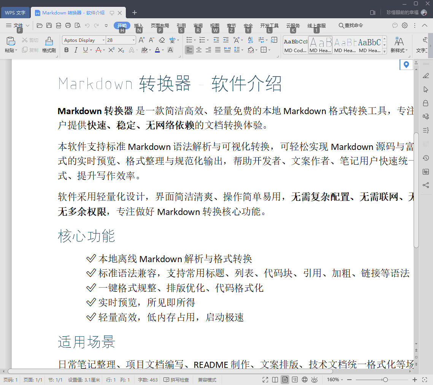Viewport: 433px width, 385px height.
Task: Click the 新样式 (New Style) button
Action: click(x=399, y=45)
